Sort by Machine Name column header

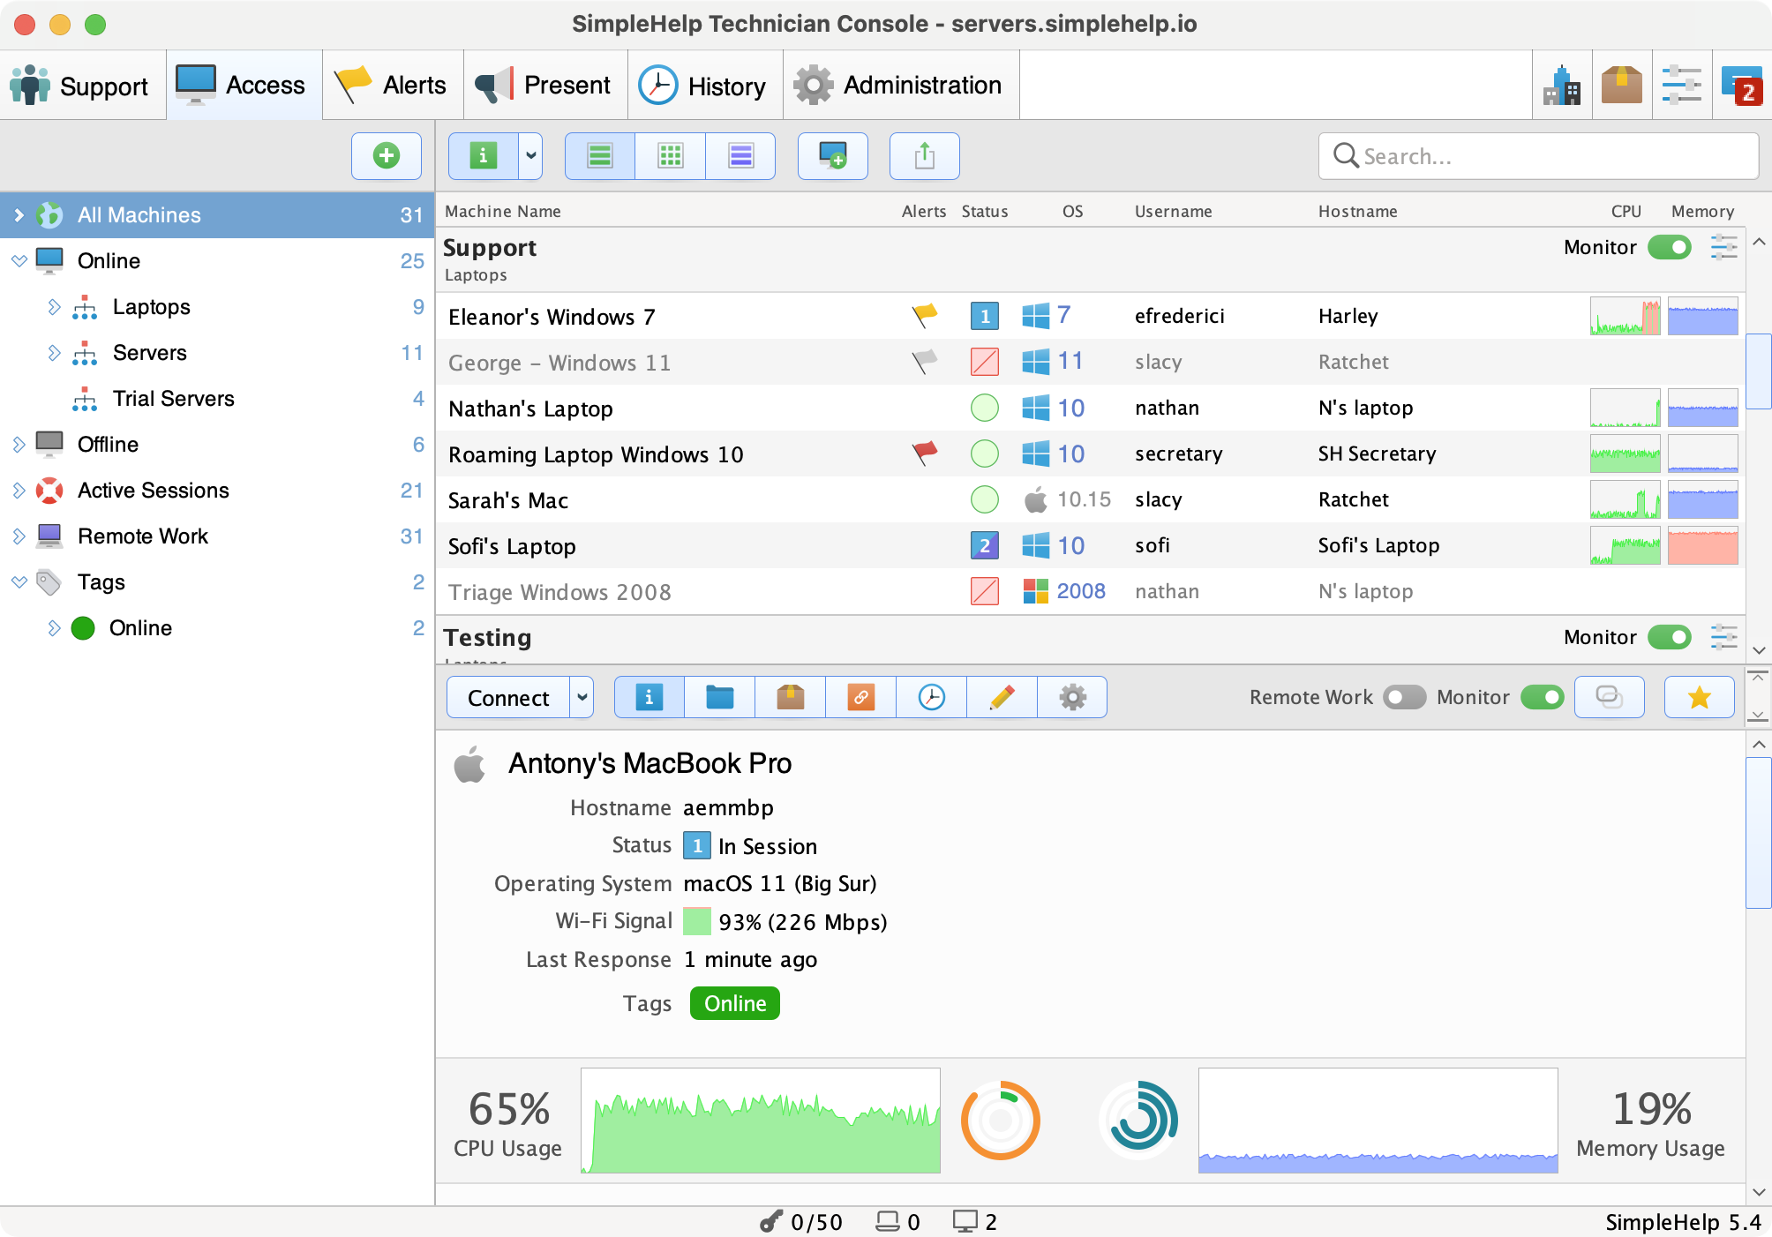coord(503,212)
